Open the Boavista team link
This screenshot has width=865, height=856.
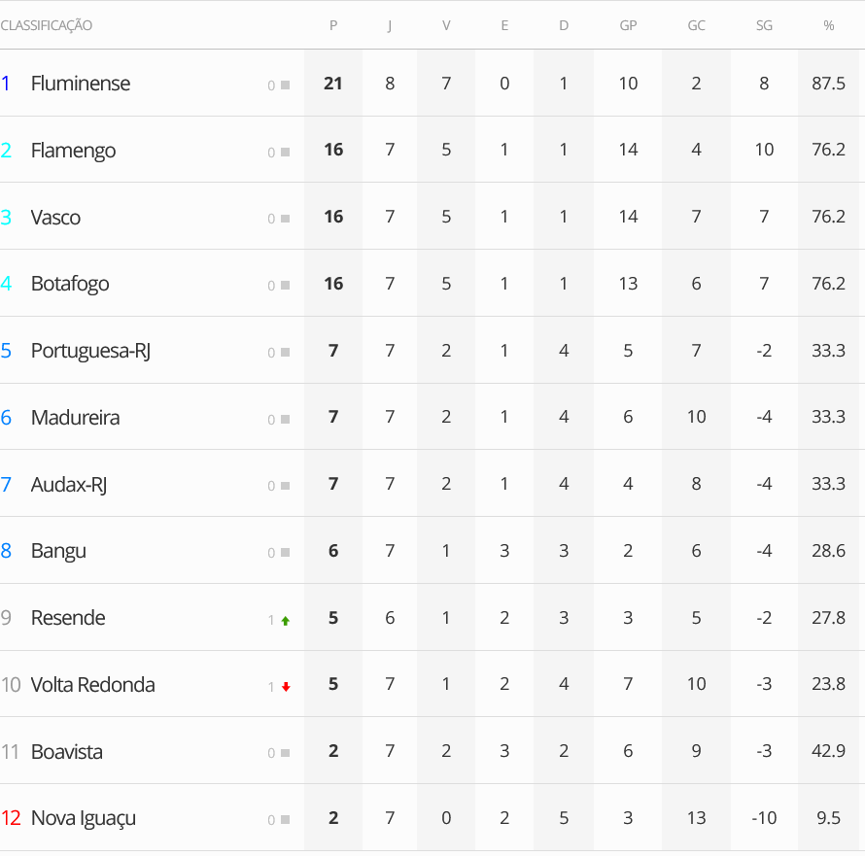pos(67,752)
